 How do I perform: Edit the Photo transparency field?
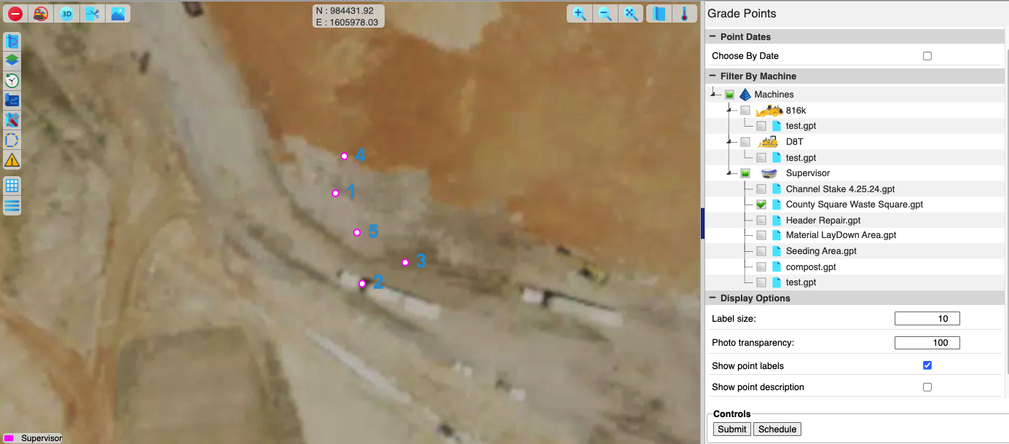click(927, 343)
